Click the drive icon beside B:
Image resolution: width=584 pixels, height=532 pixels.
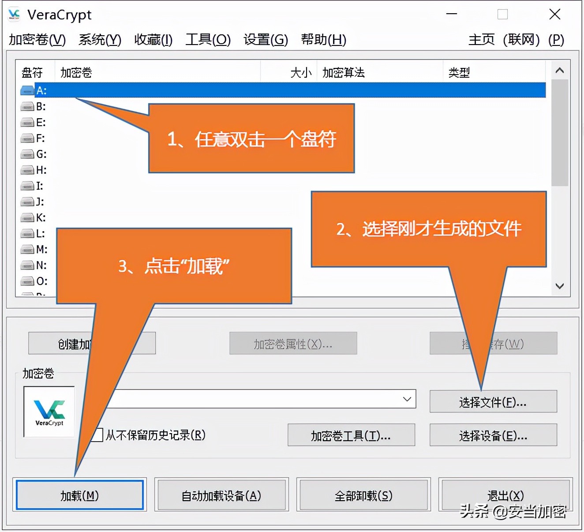(27, 106)
